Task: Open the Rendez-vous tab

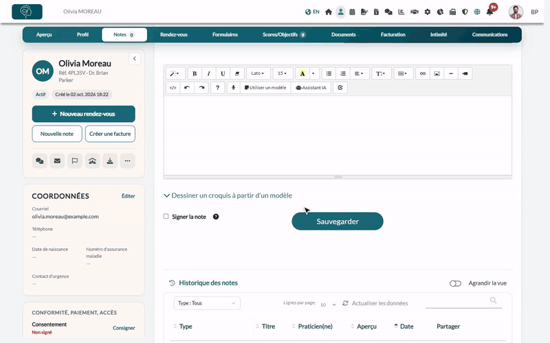Action: tap(174, 35)
